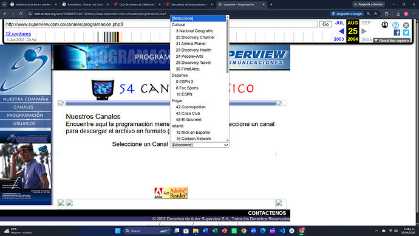Go back with the browser back arrow
The height and width of the screenshot is (236, 419).
point(5,13)
